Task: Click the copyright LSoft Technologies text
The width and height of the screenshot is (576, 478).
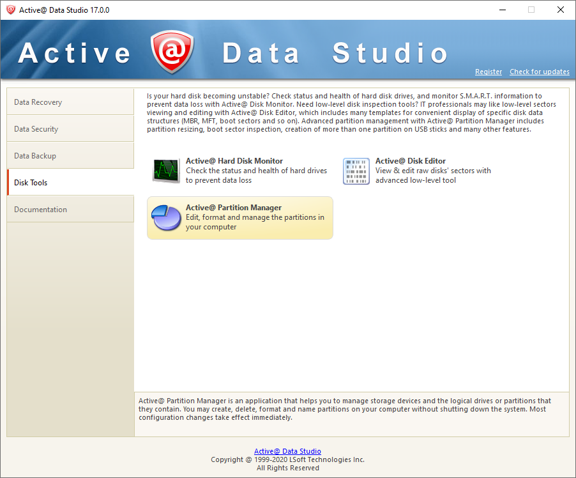Action: (x=287, y=459)
